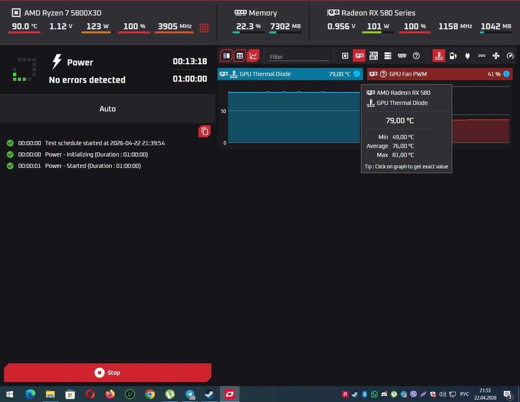The width and height of the screenshot is (520, 402).
Task: Click the active OCCT taskbar icon
Action: (x=229, y=394)
